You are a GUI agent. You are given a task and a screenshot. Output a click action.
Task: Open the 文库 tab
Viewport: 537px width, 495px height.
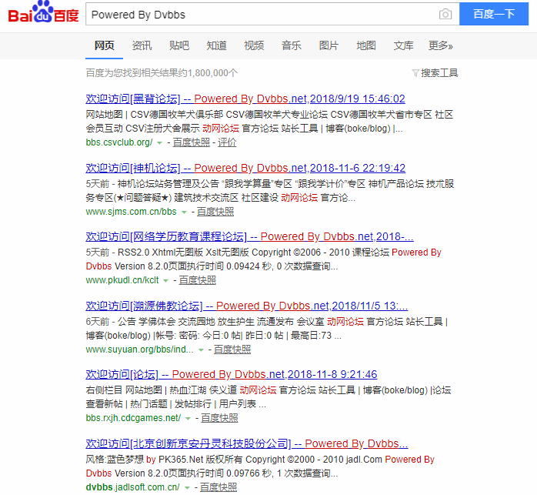coord(403,45)
